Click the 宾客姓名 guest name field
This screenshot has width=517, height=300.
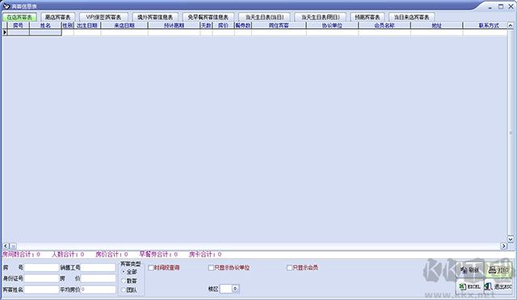pos(41,290)
